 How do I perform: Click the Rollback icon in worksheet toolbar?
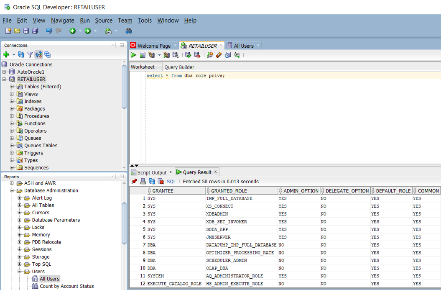(x=197, y=55)
